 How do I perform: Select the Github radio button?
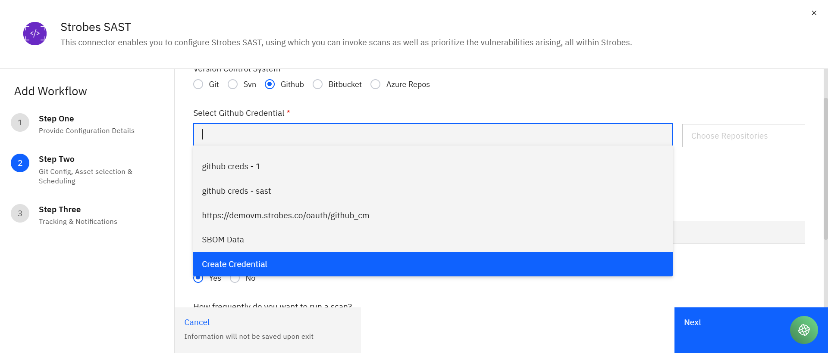[x=270, y=84]
